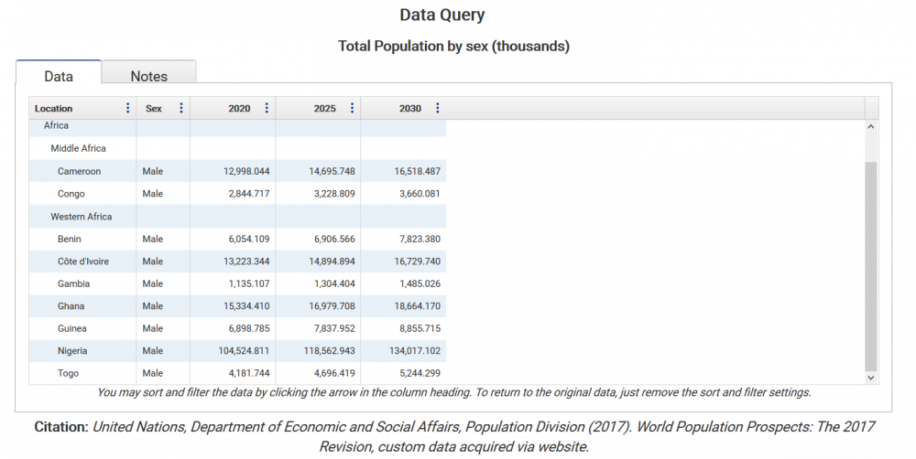Click Gambia 2020 value 1,135.107
Viewport: 916px width, 459px height.
249,284
